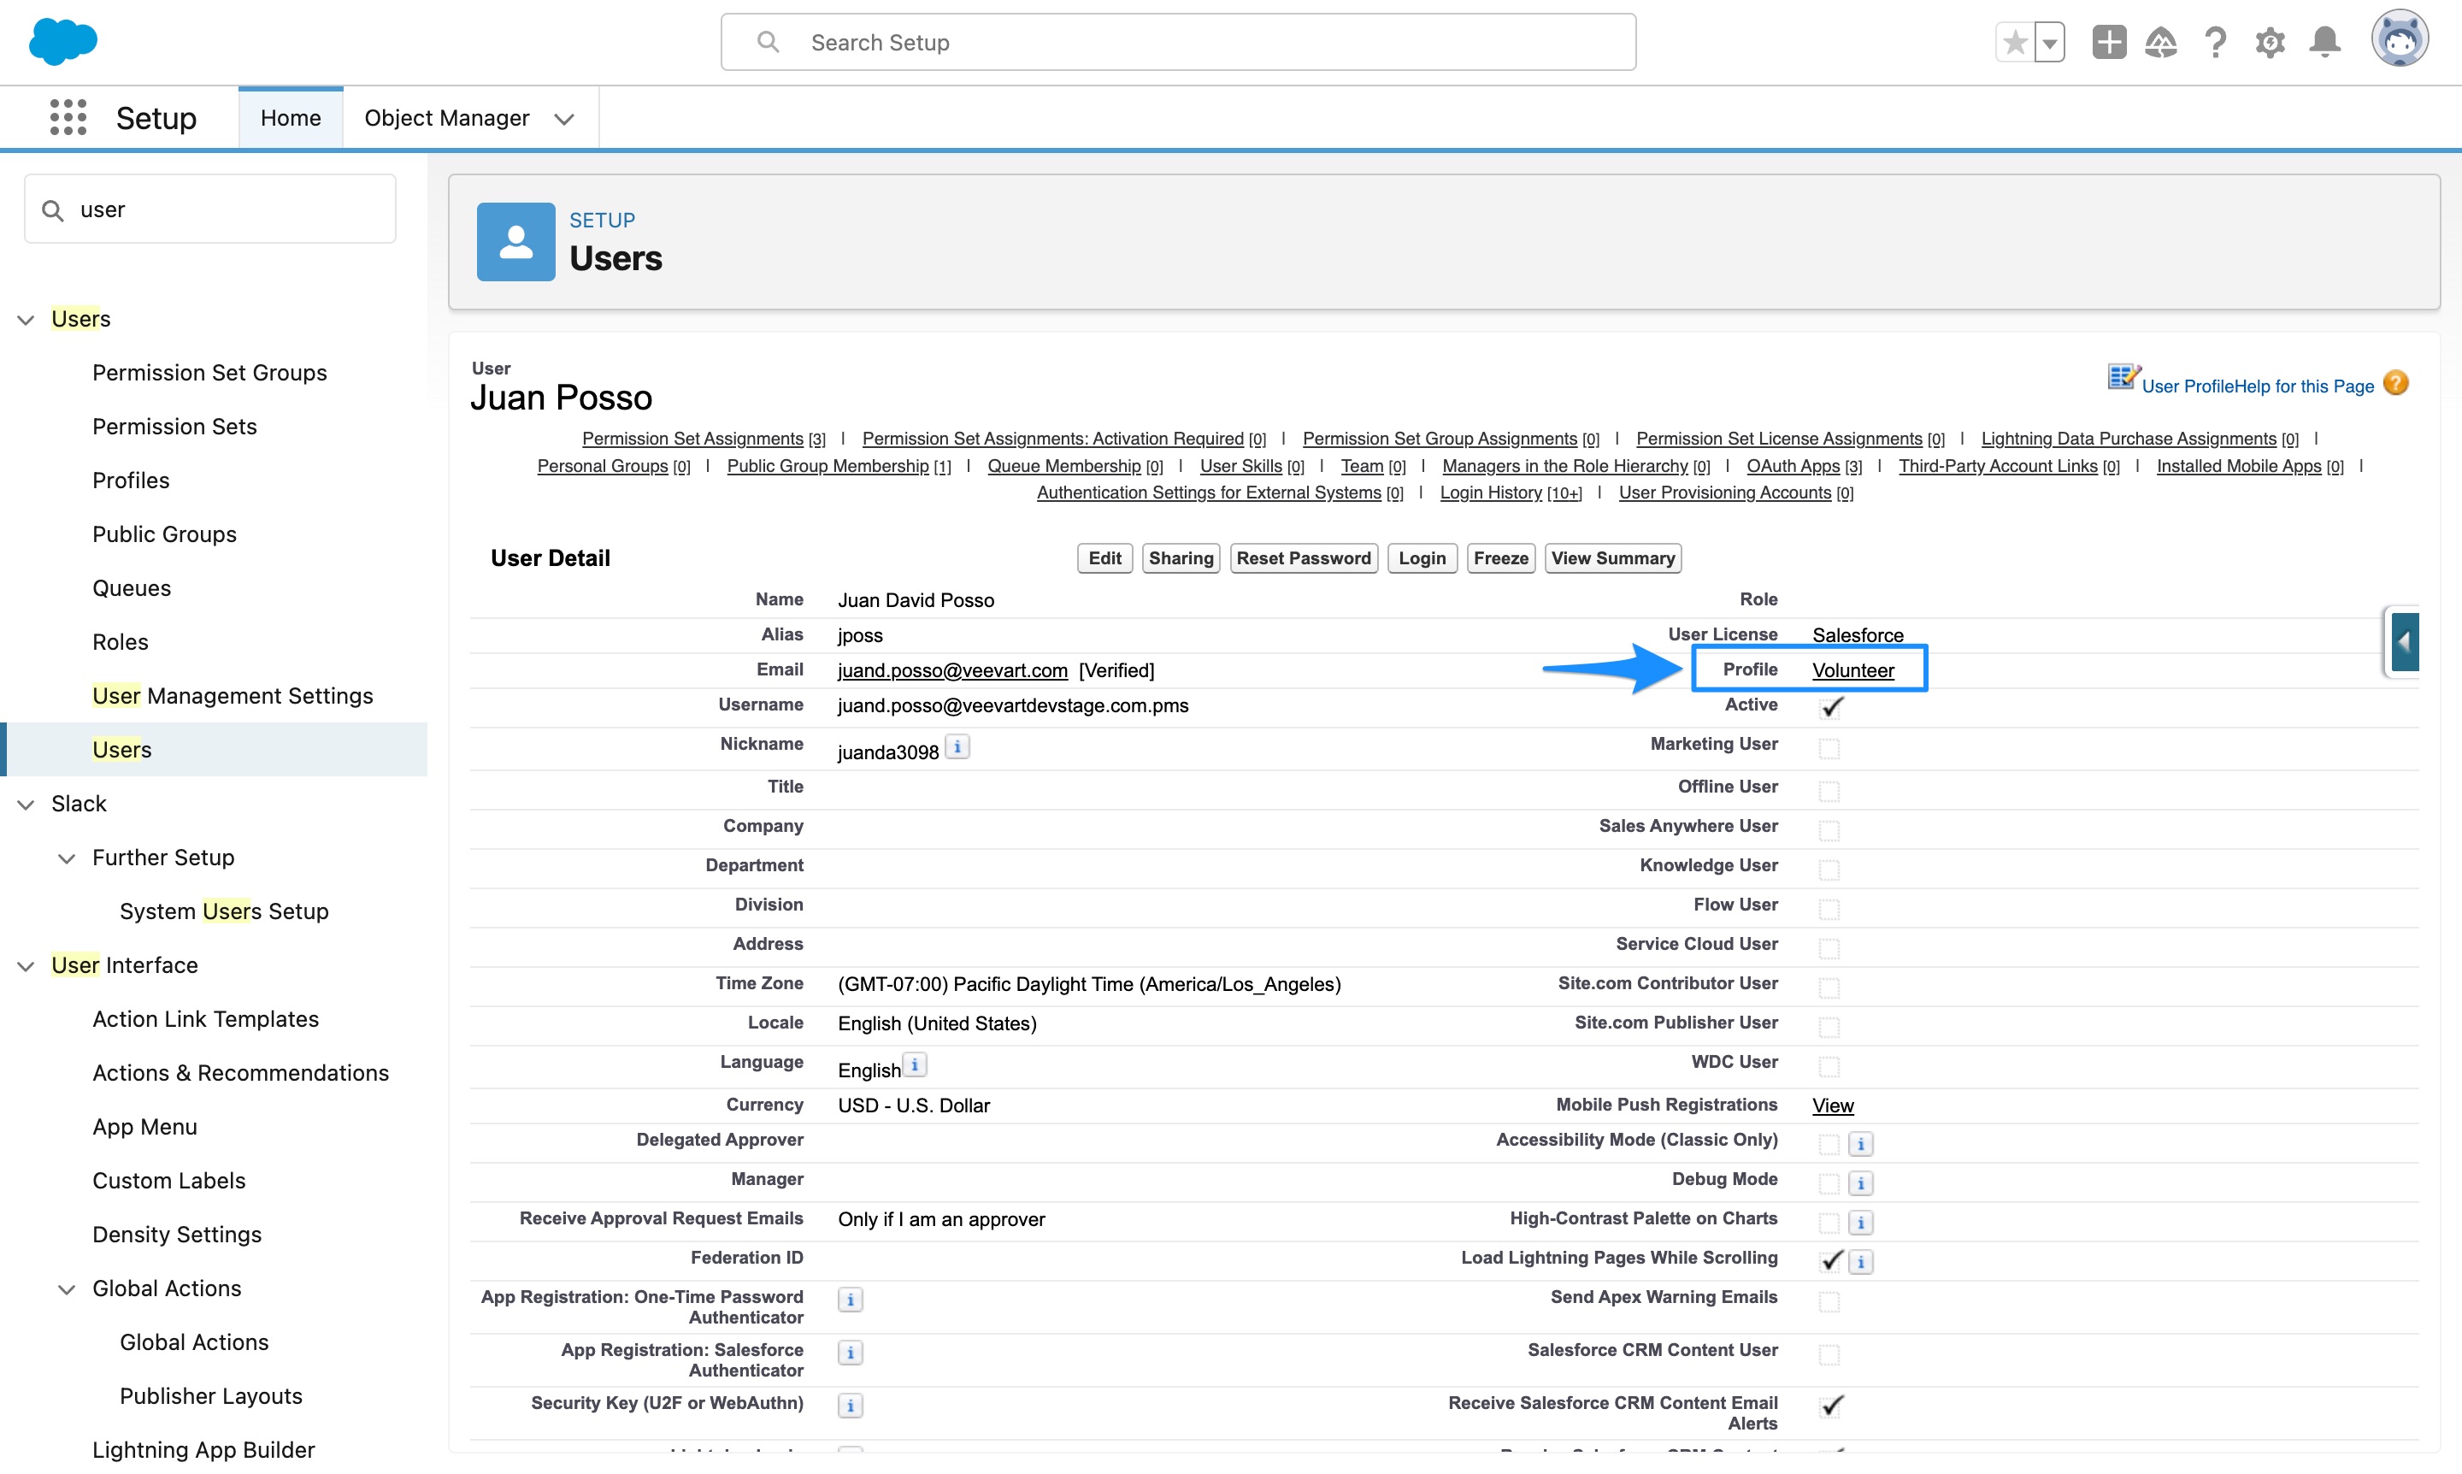Uncheck the Active checkbox
This screenshot has width=2462, height=1474.
(1830, 707)
